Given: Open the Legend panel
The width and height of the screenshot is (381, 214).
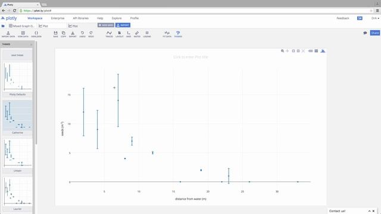Looking at the screenshot, I should (147, 34).
